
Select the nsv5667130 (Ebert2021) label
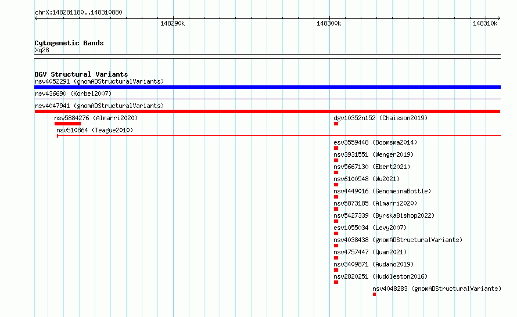(x=372, y=167)
